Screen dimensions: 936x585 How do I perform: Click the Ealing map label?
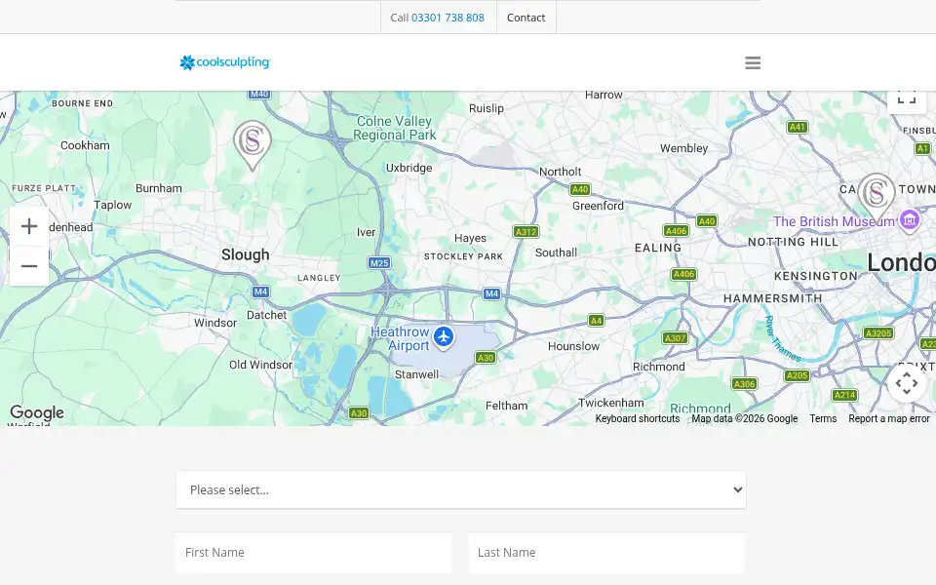tap(658, 248)
